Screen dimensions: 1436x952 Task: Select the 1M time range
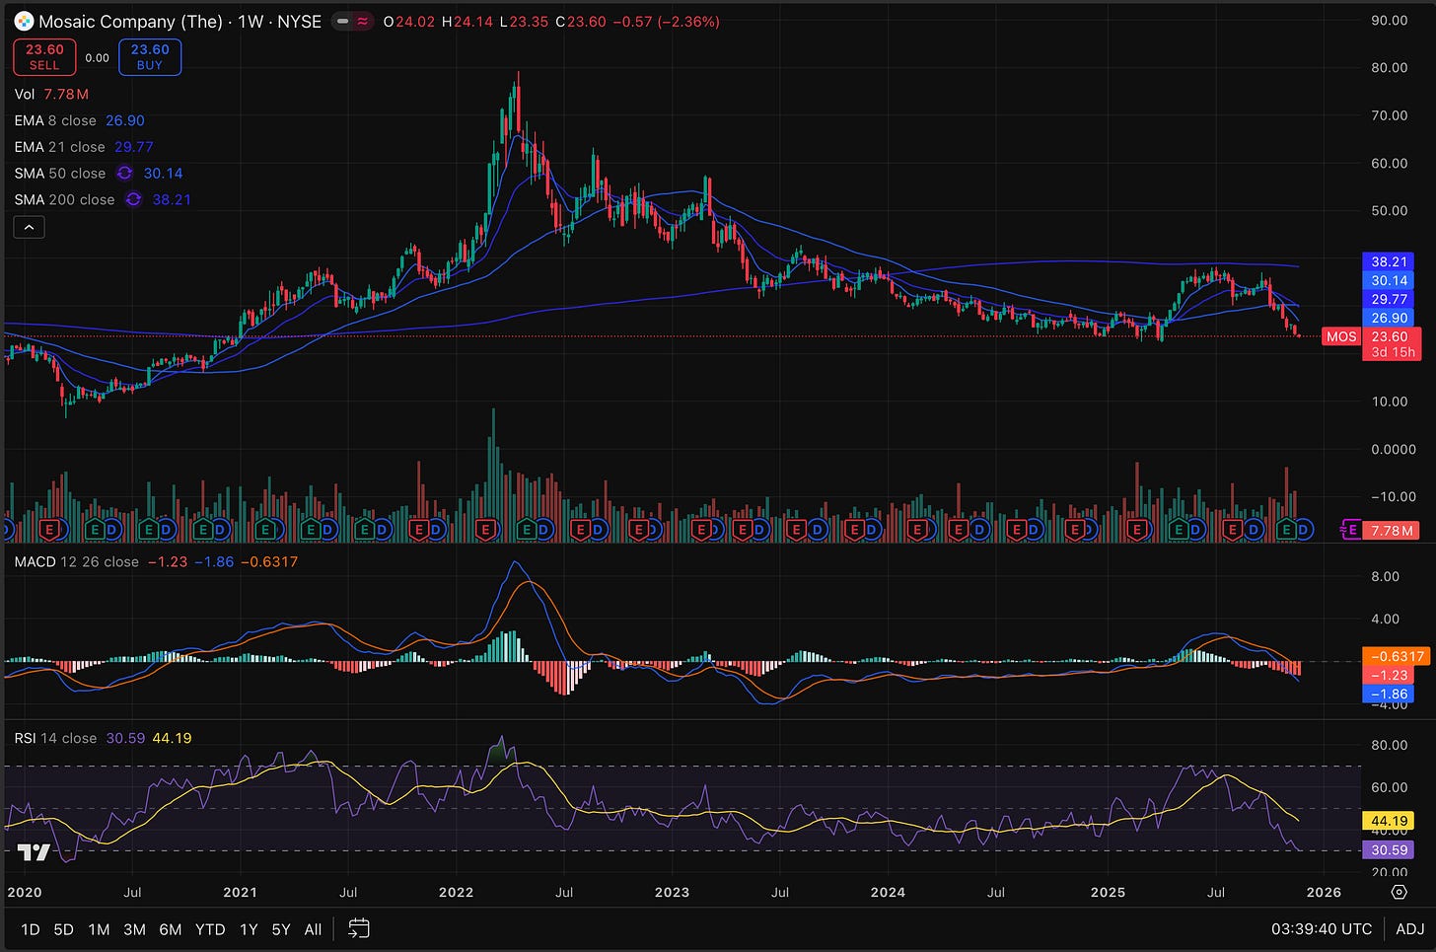pos(99,929)
